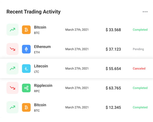The width and height of the screenshot is (153, 122).
Task: Click the Completed status for Ripplecoin
Action: pos(140,88)
